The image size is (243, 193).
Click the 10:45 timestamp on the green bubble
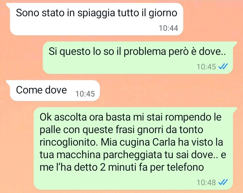pyautogui.click(x=206, y=67)
